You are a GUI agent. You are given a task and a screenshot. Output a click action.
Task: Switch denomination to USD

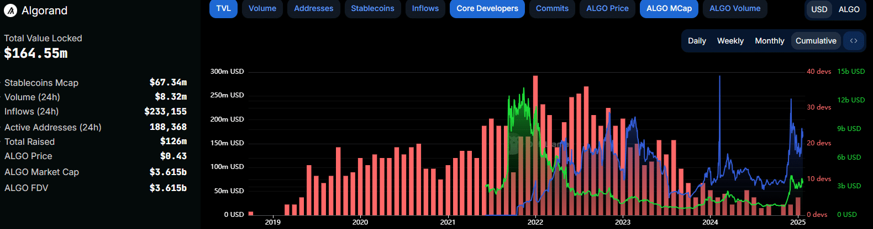pos(819,9)
